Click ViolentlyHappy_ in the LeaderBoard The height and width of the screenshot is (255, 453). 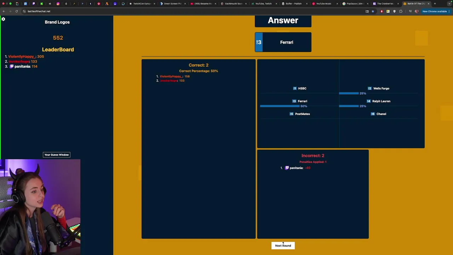22,57
